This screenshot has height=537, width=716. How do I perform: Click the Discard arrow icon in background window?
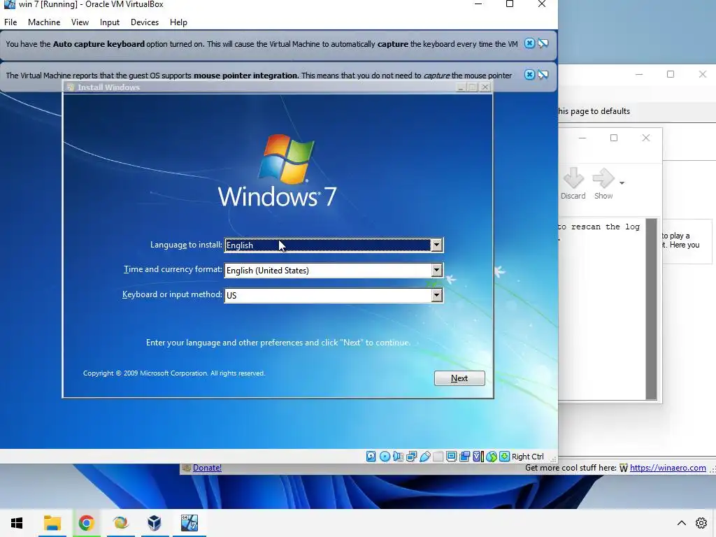point(573,178)
